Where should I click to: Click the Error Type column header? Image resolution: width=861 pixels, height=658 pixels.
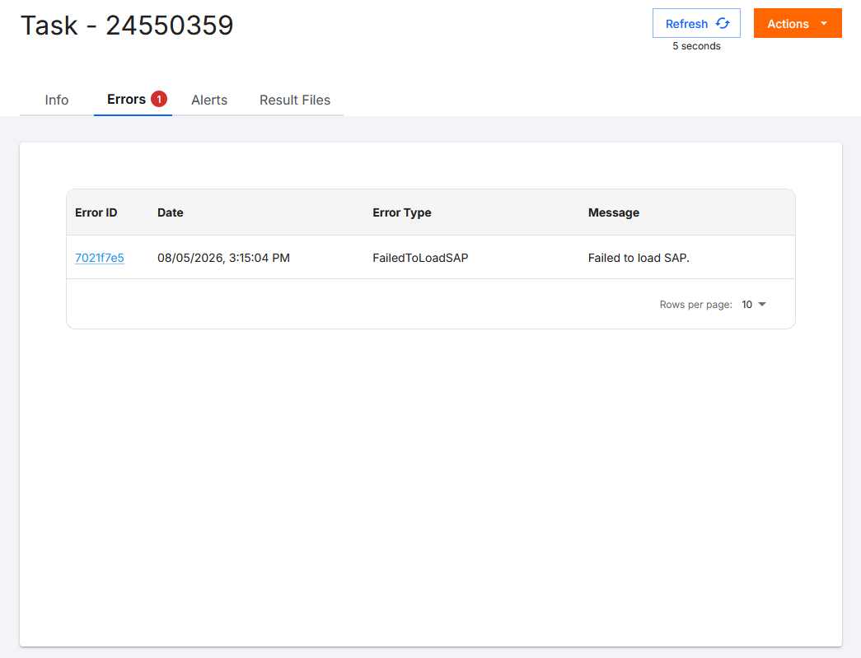402,212
